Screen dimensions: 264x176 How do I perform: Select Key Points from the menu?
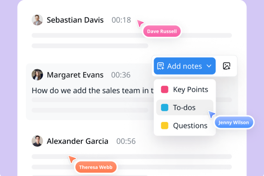click(x=185, y=89)
